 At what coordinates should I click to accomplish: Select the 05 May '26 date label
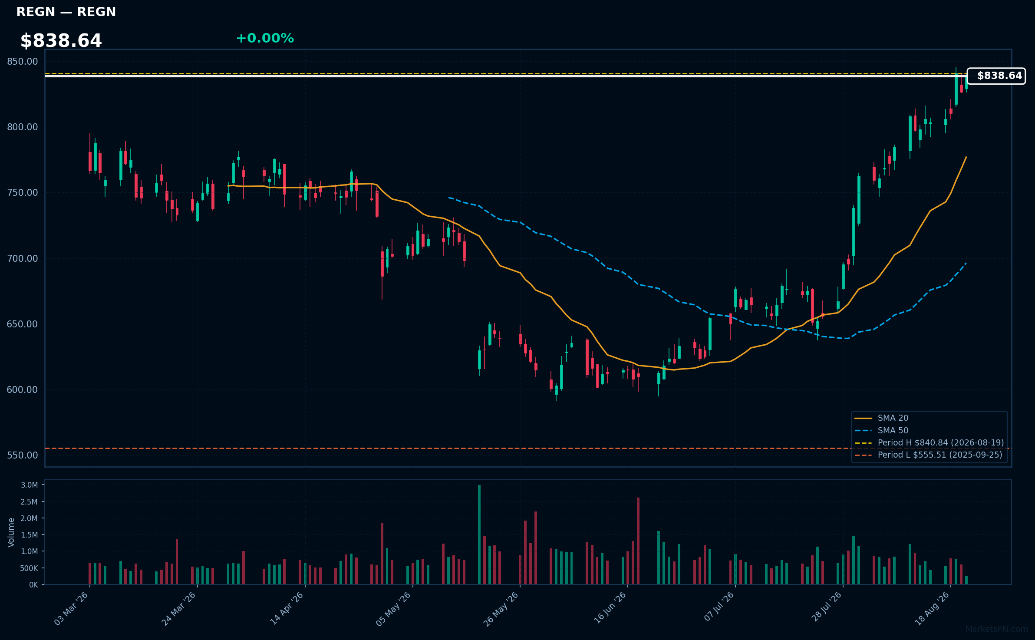(x=393, y=609)
